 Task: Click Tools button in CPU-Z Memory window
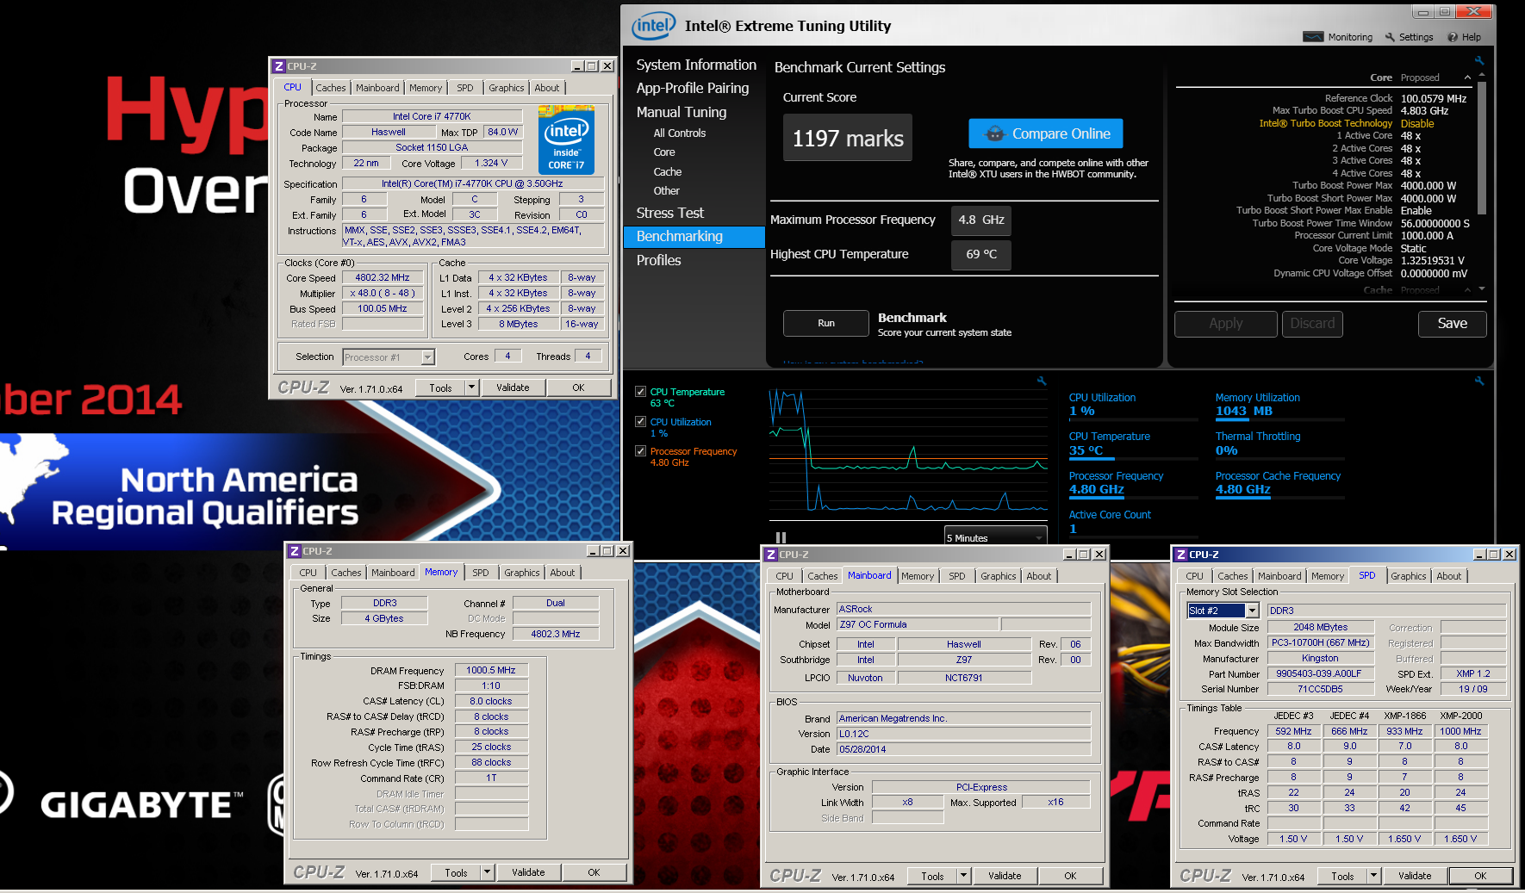coord(456,872)
